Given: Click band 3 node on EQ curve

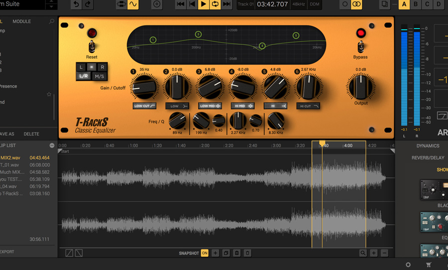Looking at the screenshot, I should coord(198,34).
